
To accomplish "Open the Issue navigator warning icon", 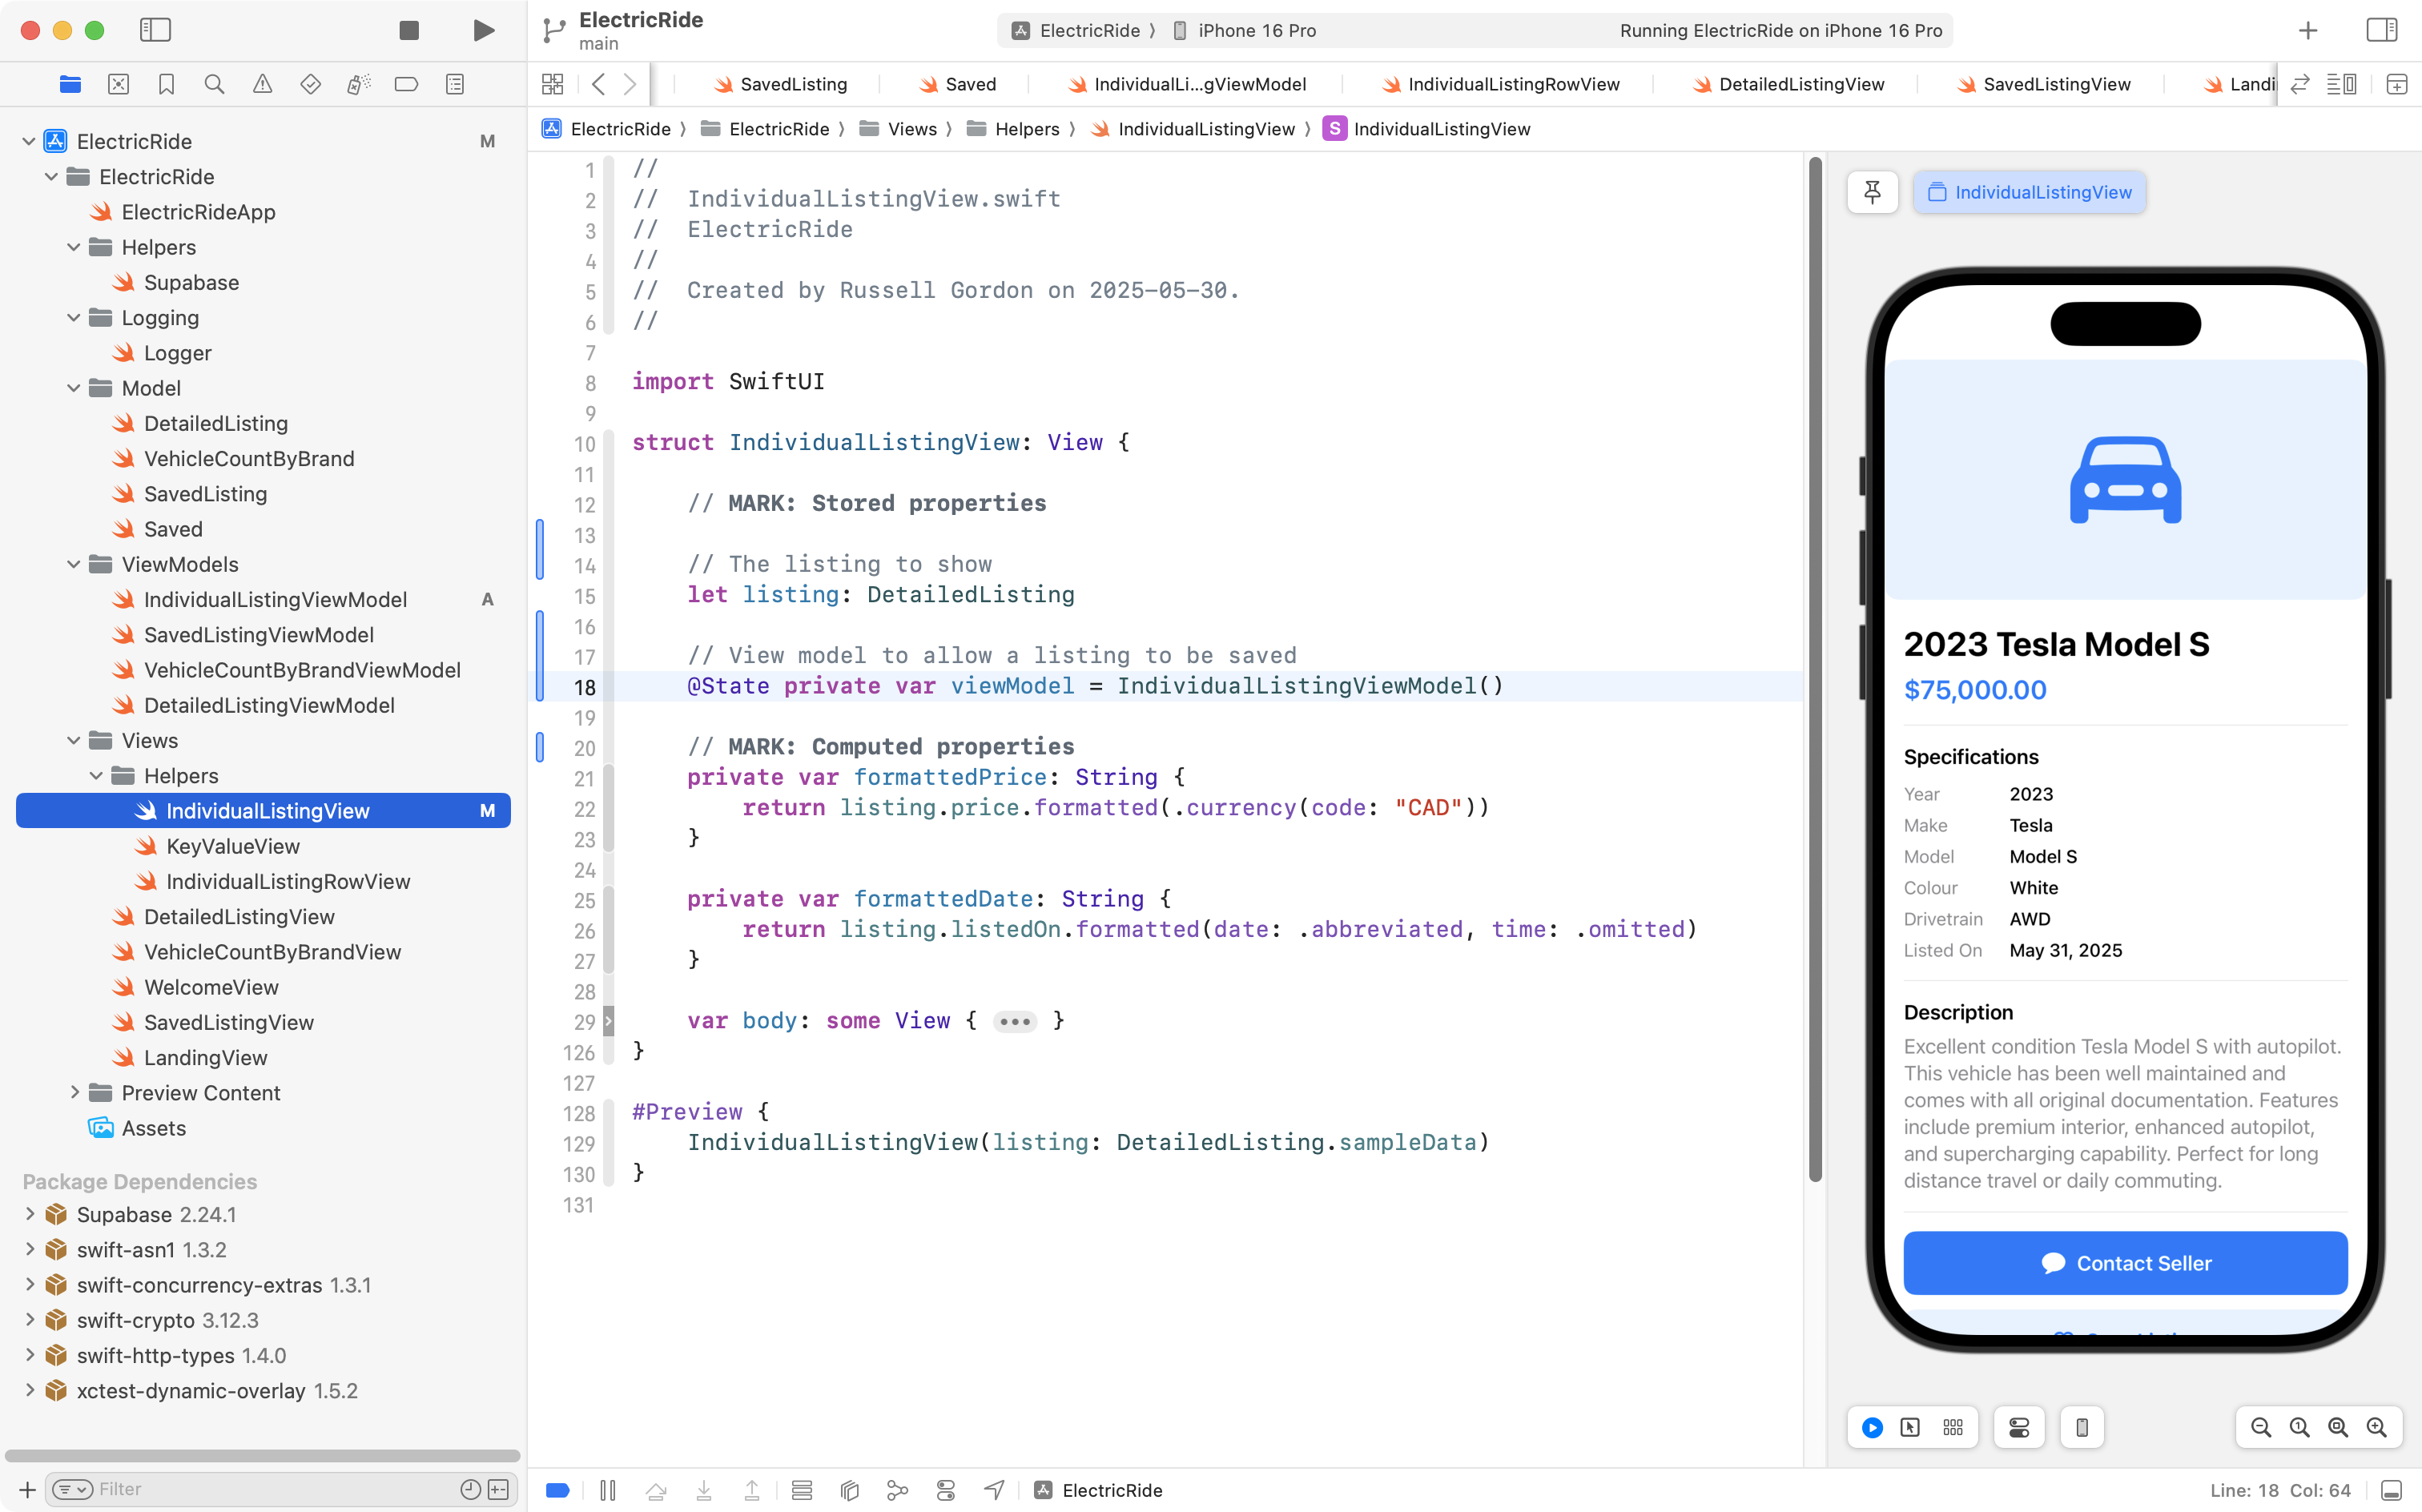I will (x=262, y=84).
